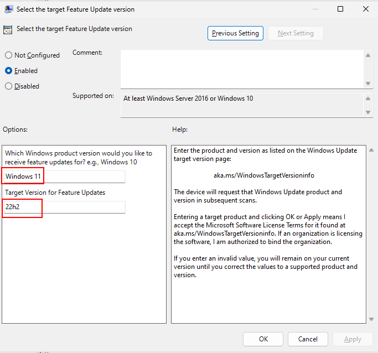Focus the Windows product version field

point(65,176)
